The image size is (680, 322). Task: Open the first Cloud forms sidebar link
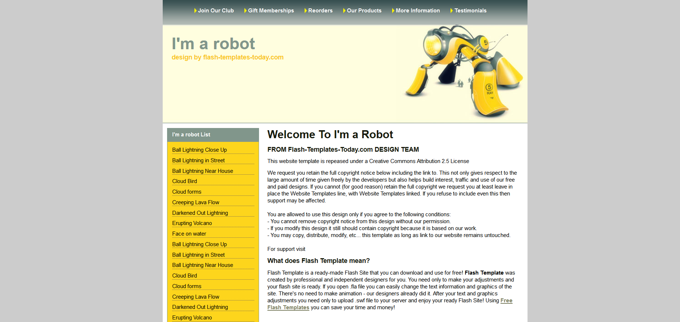[186, 192]
